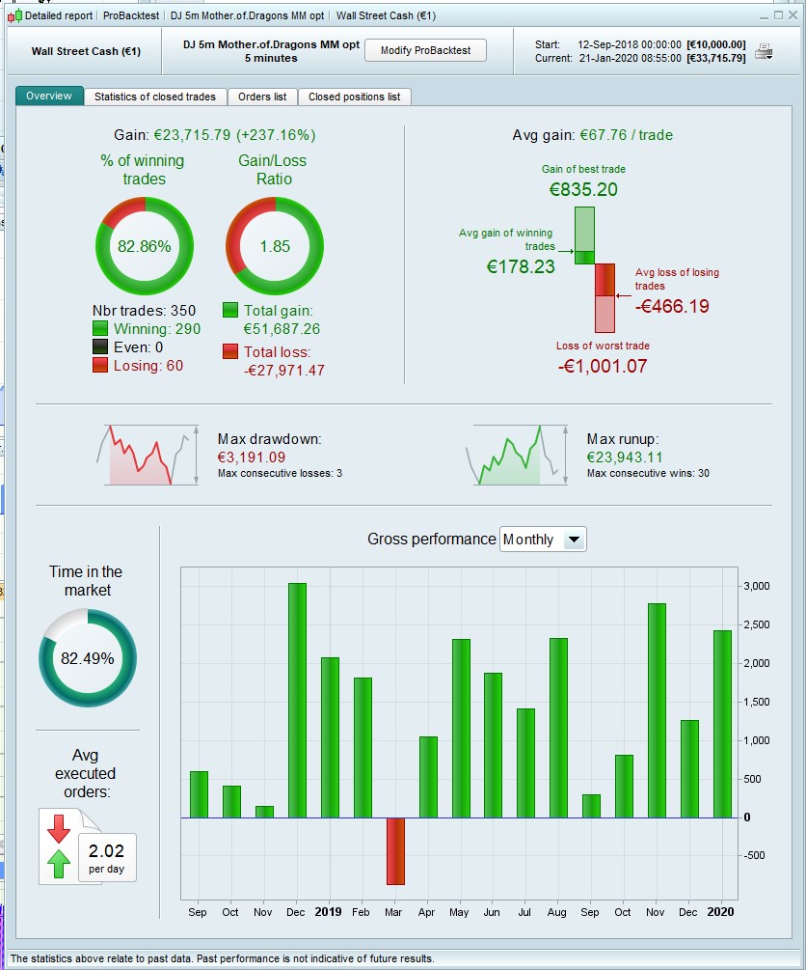This screenshot has height=970, width=806.
Task: Click the % of winning trades donut chart
Action: coord(145,246)
